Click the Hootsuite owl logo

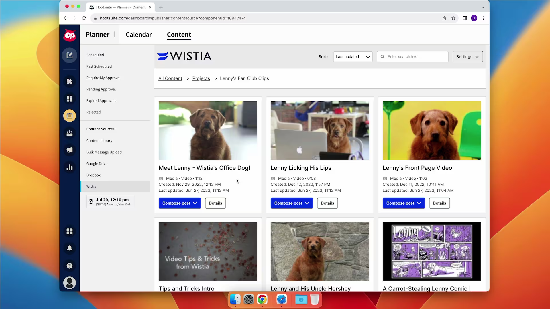coord(70,35)
